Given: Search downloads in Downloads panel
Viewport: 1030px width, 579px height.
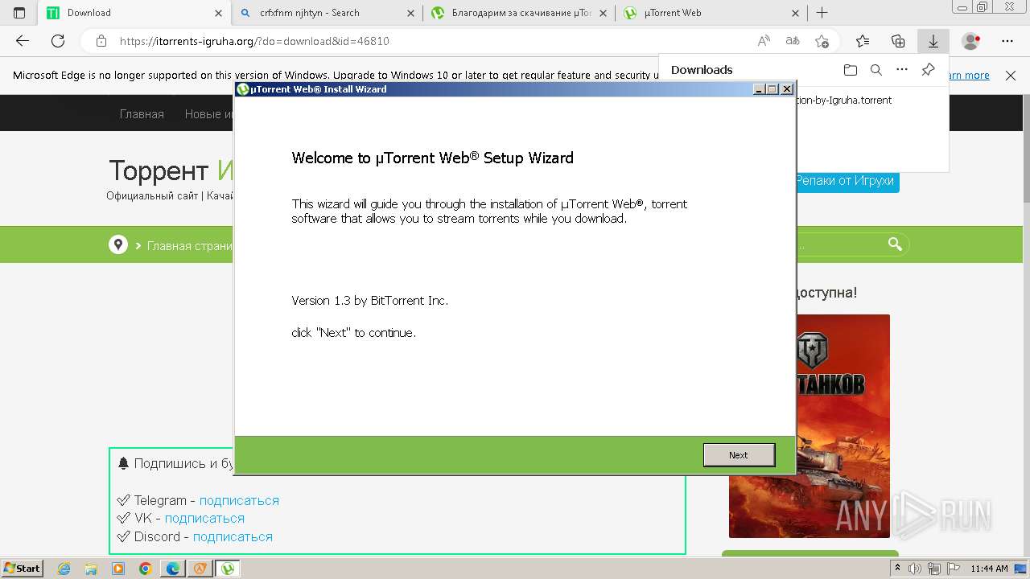Looking at the screenshot, I should [876, 70].
